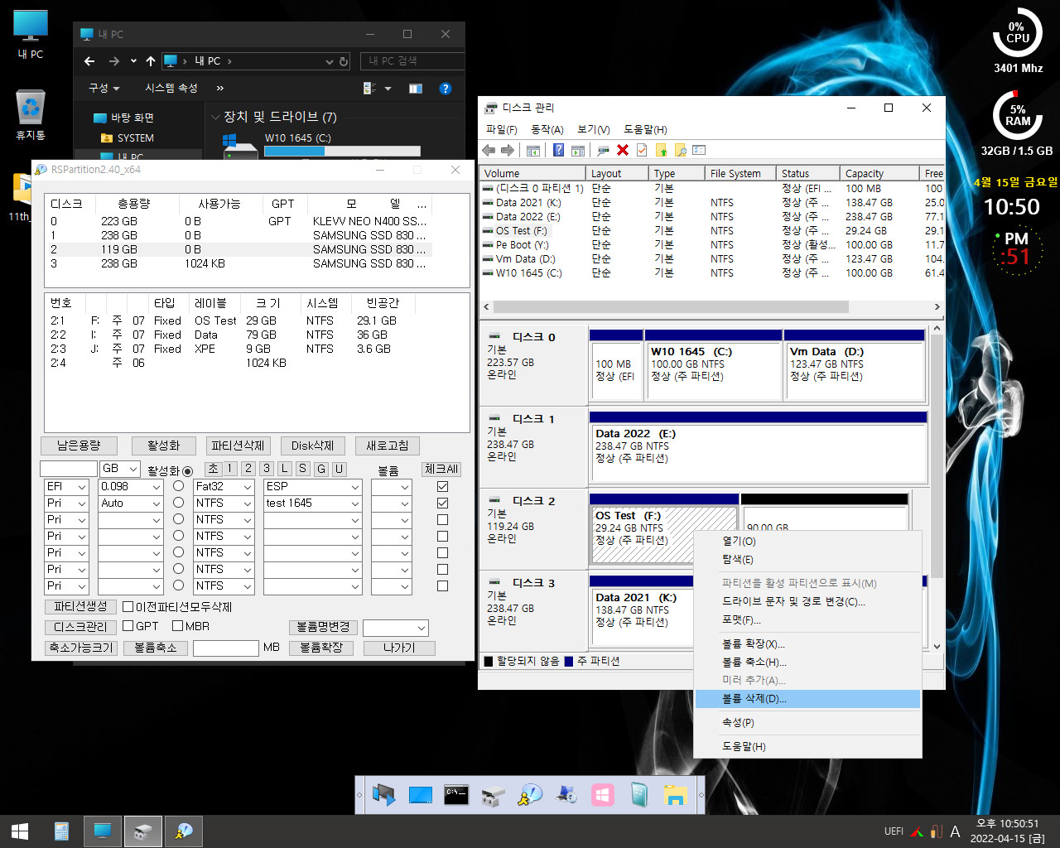Click the 파티션생성 button
The height and width of the screenshot is (848, 1060).
pos(80,606)
